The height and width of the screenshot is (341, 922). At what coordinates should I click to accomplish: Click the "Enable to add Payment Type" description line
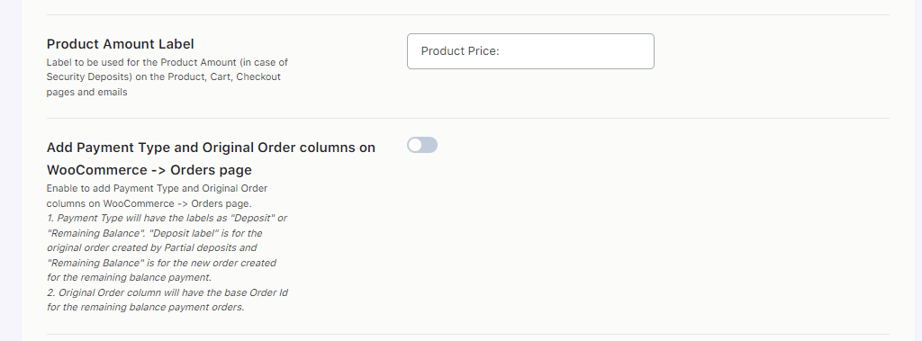click(157, 188)
